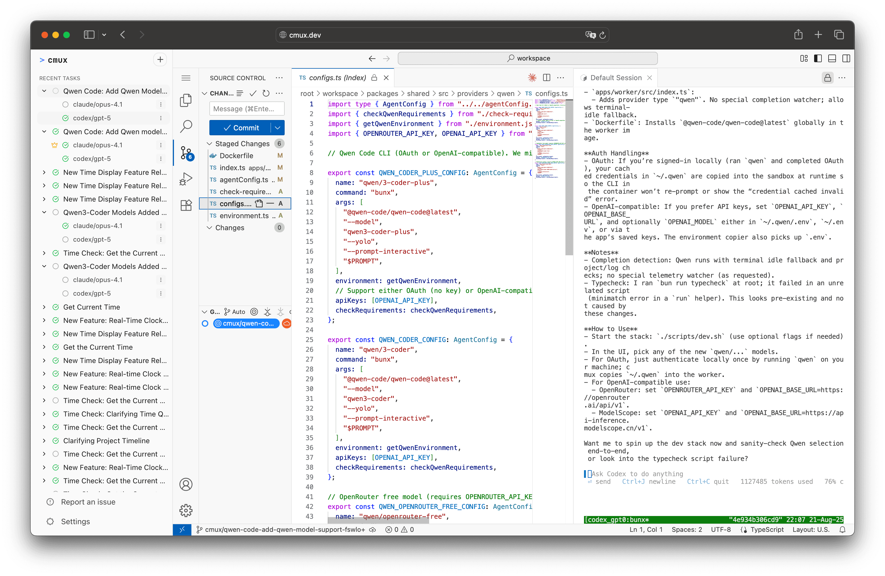Click the new task plus button beside cmux
885x576 pixels.
click(160, 59)
